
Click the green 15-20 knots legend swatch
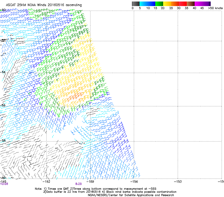coord(159,4)
